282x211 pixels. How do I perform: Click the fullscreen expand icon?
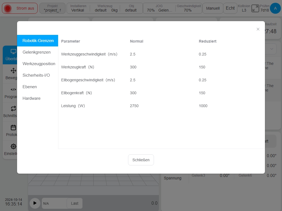click(255, 9)
